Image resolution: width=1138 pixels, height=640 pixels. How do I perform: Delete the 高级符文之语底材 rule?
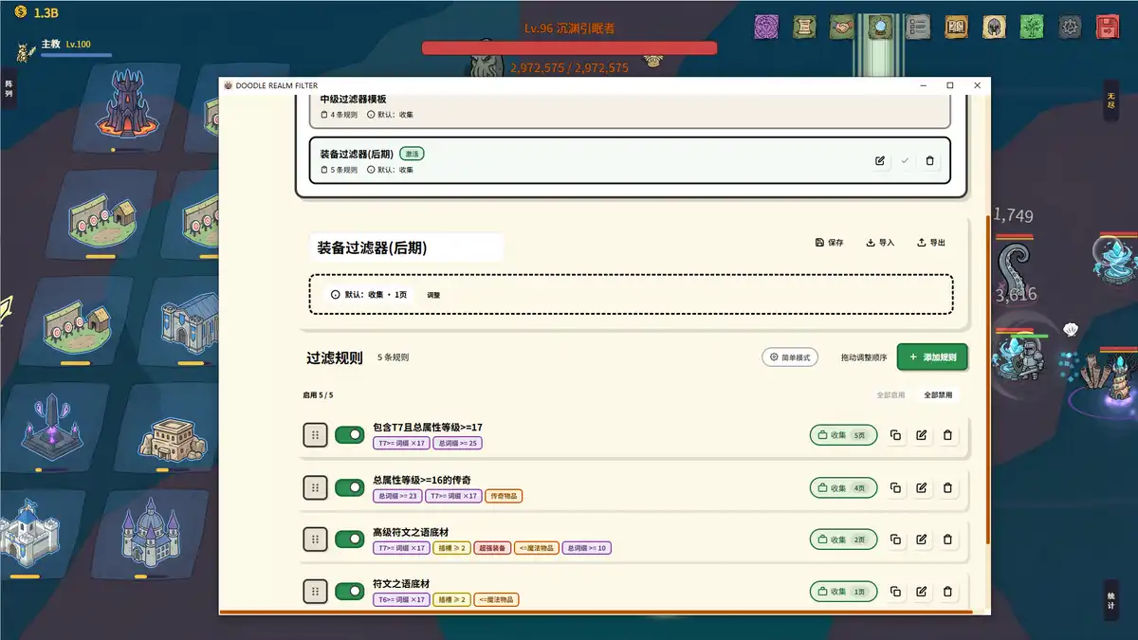(x=946, y=539)
